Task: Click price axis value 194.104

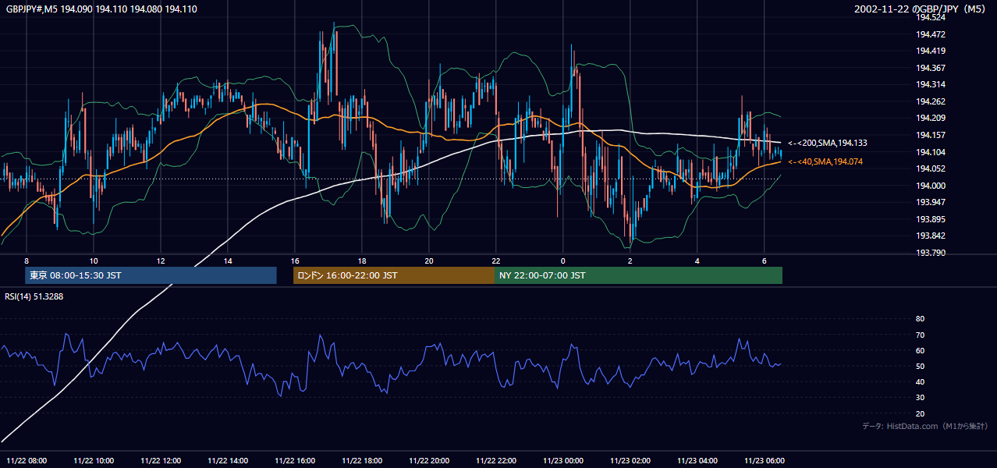Action: tap(930, 152)
